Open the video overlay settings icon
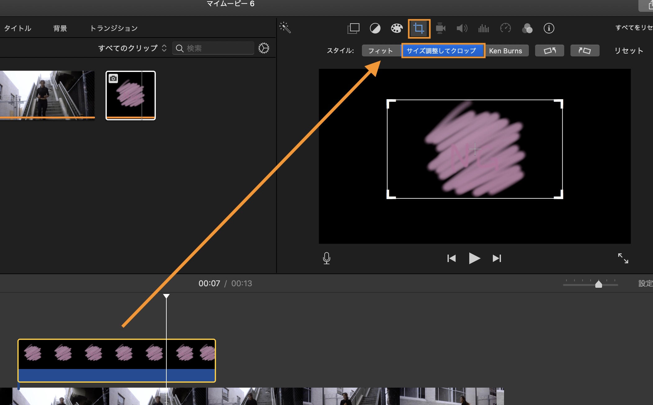Screen dimensions: 653x405 [x=353, y=29]
